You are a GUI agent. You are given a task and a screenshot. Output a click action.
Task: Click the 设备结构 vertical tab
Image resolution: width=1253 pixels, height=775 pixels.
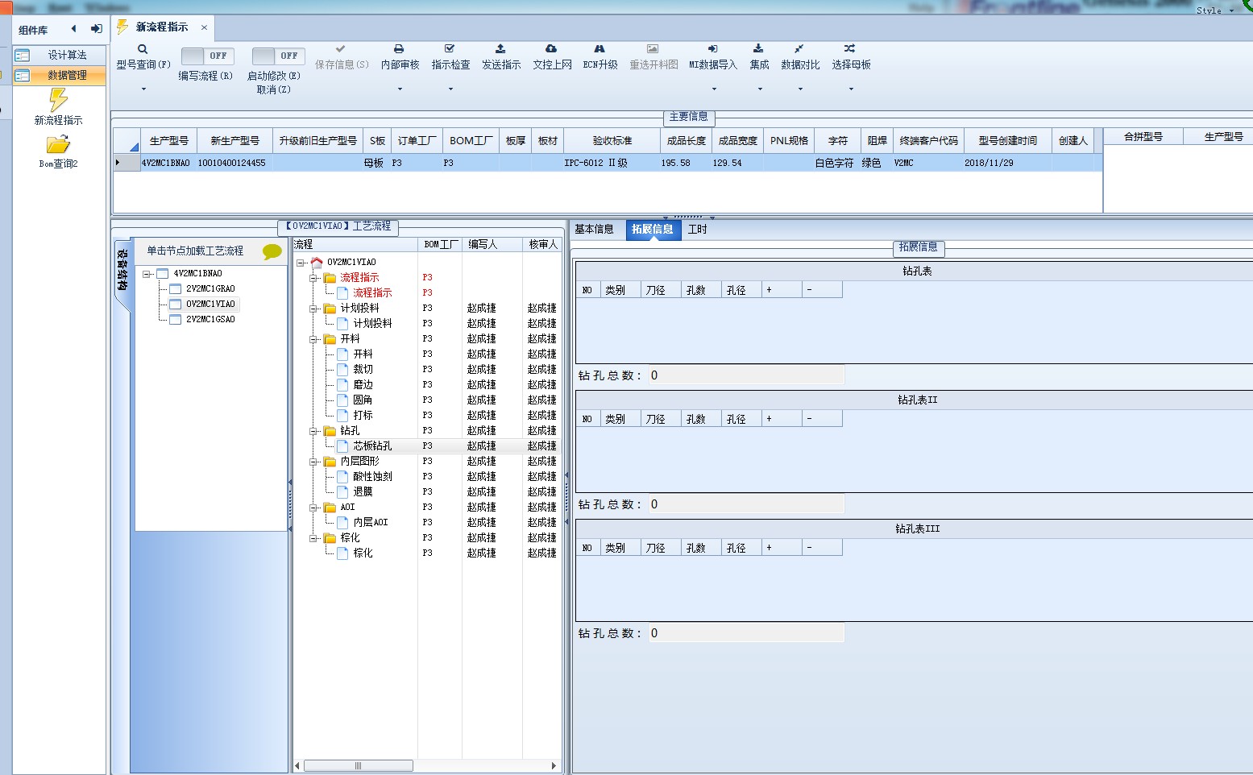(122, 270)
